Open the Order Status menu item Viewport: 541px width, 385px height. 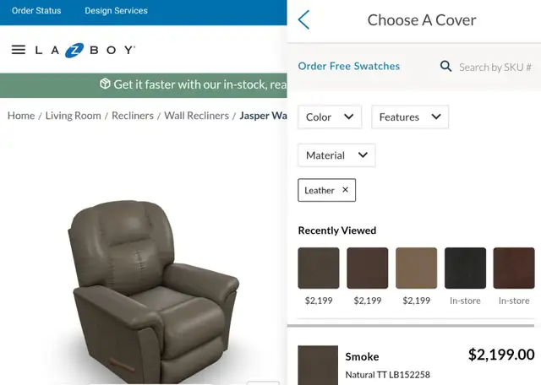coord(36,11)
